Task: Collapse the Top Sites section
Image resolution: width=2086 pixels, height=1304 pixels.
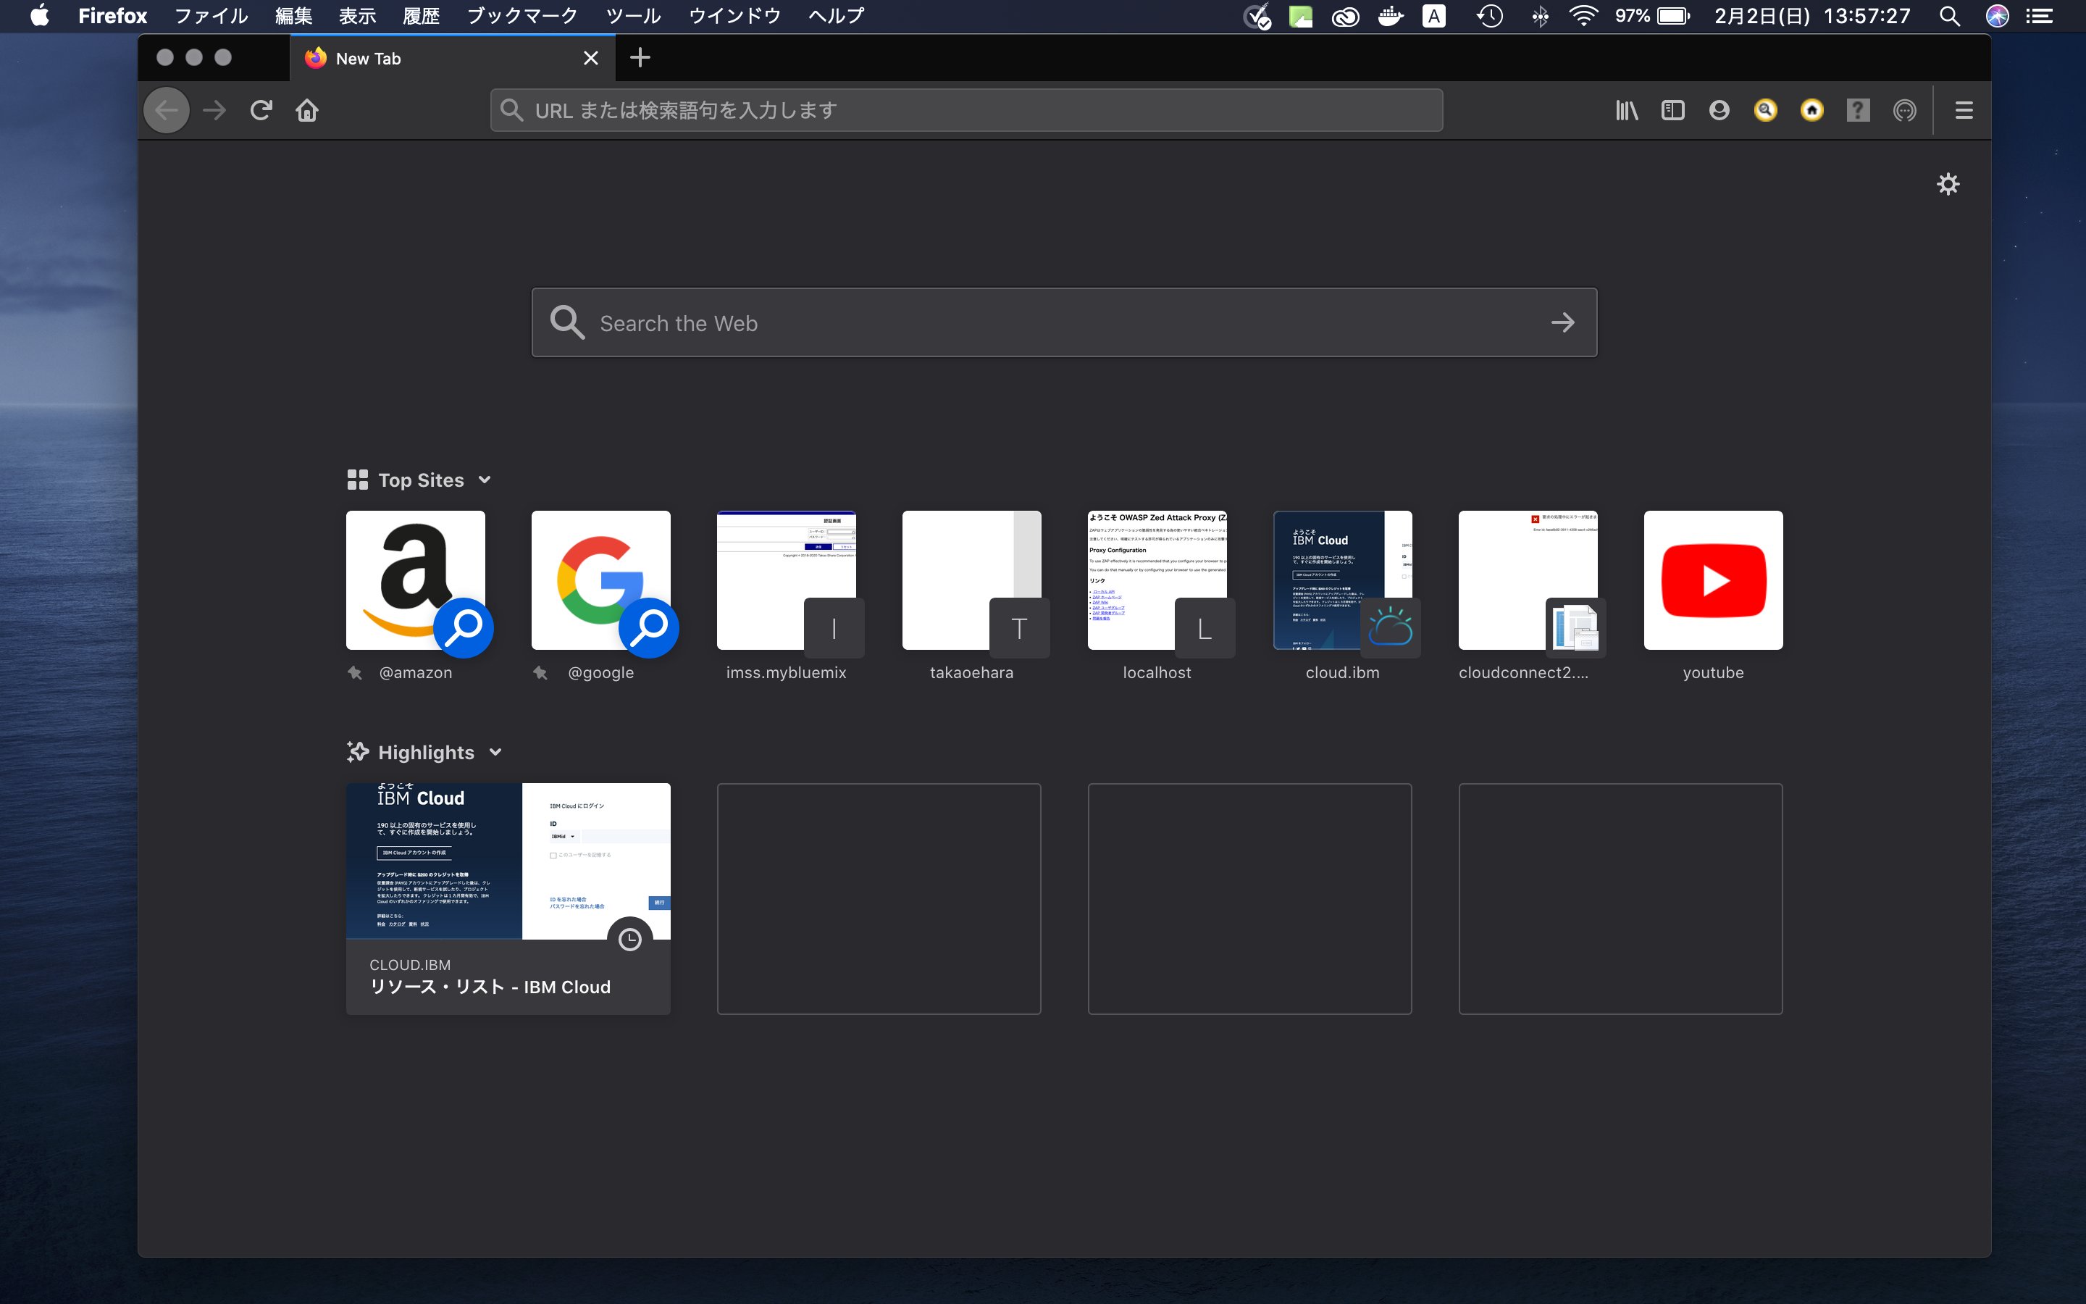Action: [x=485, y=480]
